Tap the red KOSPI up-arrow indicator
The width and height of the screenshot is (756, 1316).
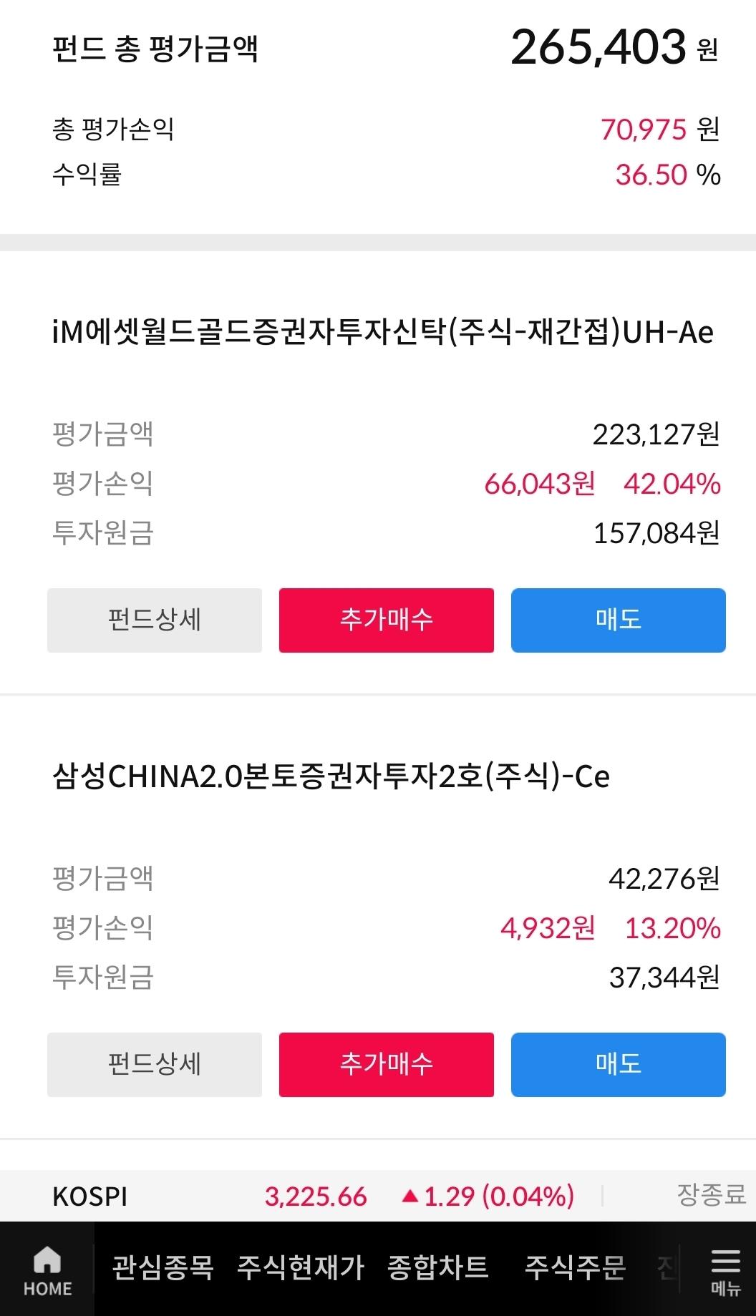click(x=409, y=1196)
